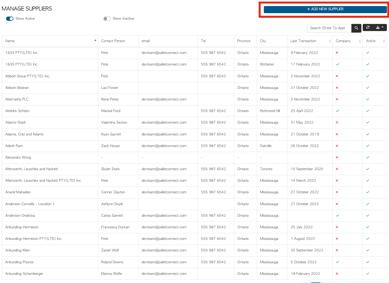The height and width of the screenshot is (283, 389).
Task: Refresh the supplier list
Action: coord(368,27)
